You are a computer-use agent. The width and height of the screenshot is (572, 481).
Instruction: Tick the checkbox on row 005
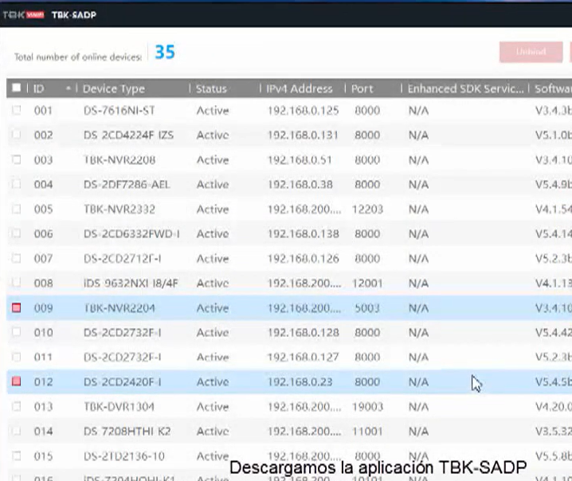[17, 209]
